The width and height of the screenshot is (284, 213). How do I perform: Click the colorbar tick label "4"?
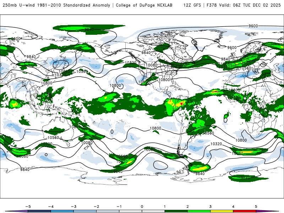pyautogui.click(x=233, y=207)
